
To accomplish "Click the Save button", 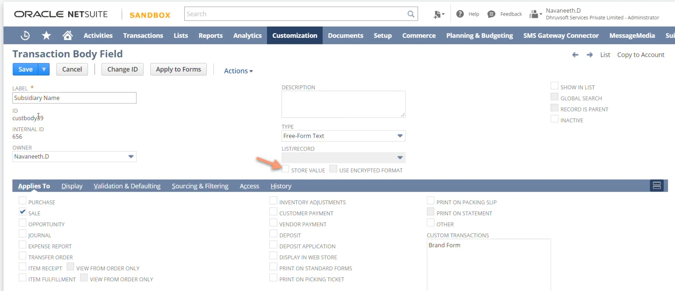I will click(x=25, y=69).
